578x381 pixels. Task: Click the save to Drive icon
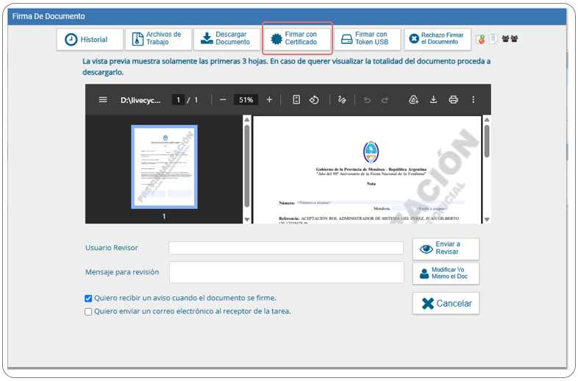(413, 99)
